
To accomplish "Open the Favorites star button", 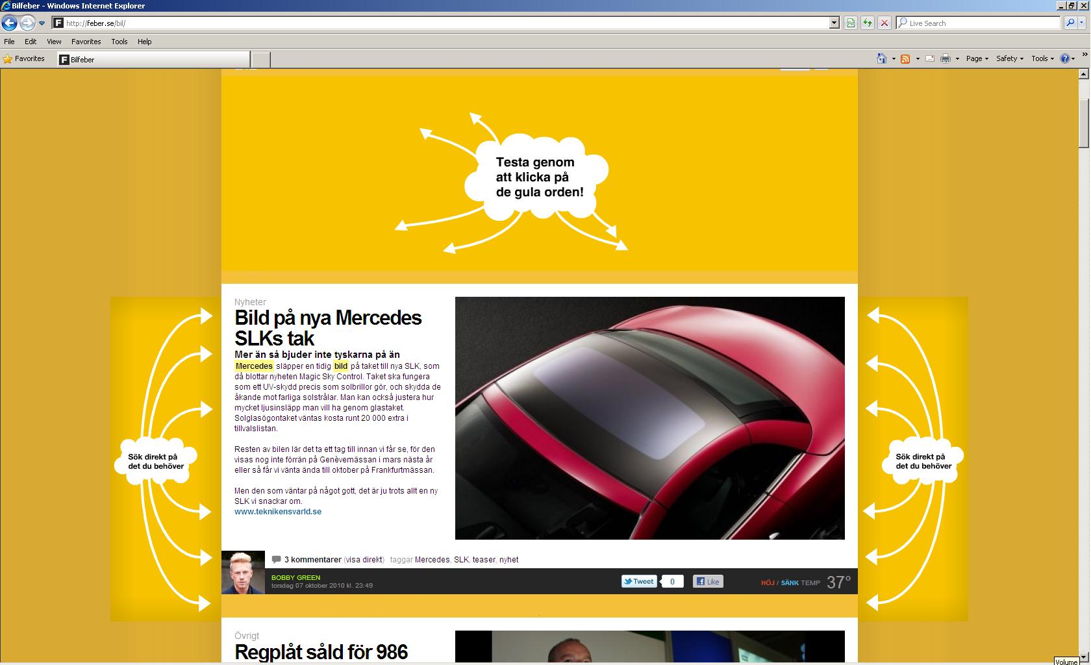I will tap(24, 59).
